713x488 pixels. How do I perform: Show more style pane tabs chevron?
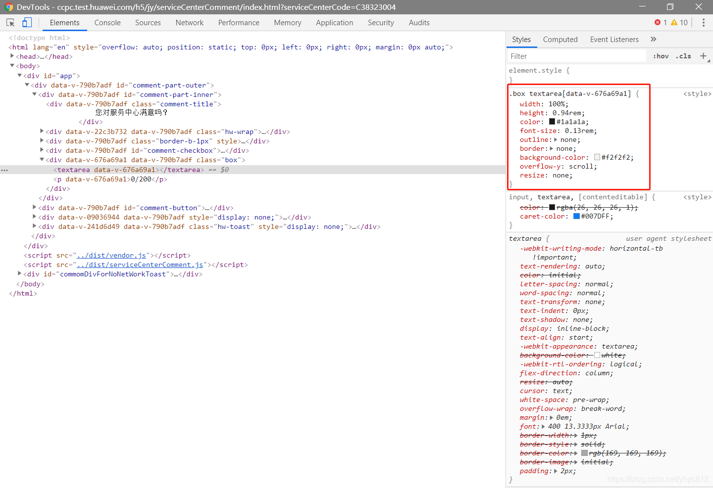653,39
